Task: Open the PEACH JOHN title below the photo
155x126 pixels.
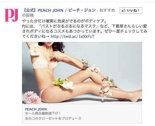Action: 36,109
